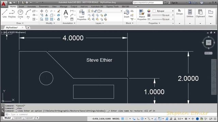Click the Explode tool icon

pyautogui.click(x=59, y=15)
